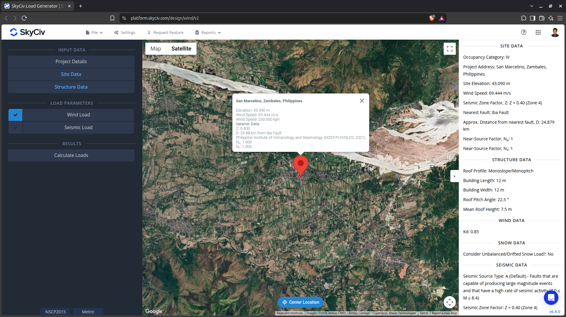Click the Google logo on map
This screenshot has width=566, height=317.
154,311
